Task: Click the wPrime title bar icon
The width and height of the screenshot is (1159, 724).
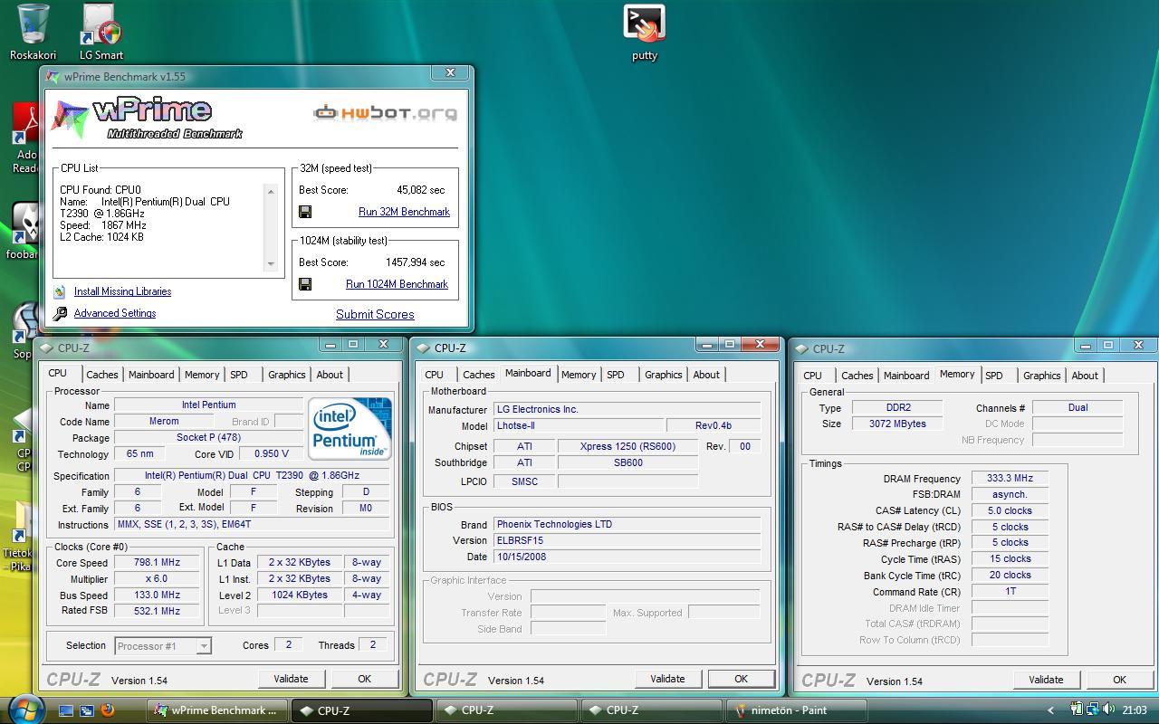Action: click(x=53, y=77)
